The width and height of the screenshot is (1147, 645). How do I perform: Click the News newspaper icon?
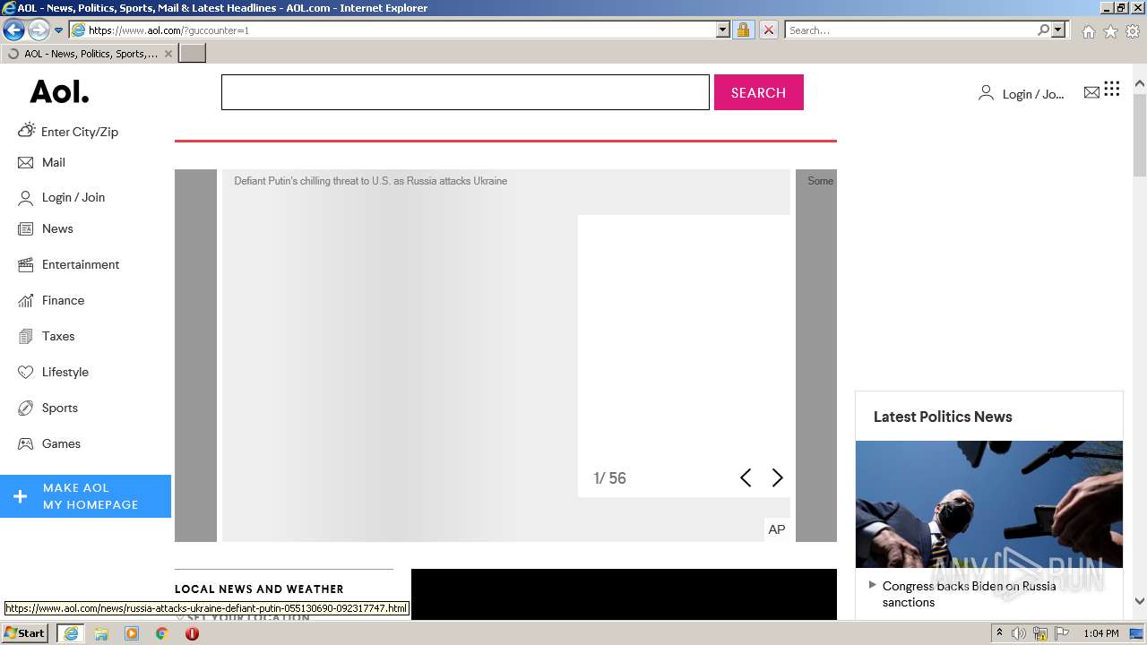[x=25, y=228]
